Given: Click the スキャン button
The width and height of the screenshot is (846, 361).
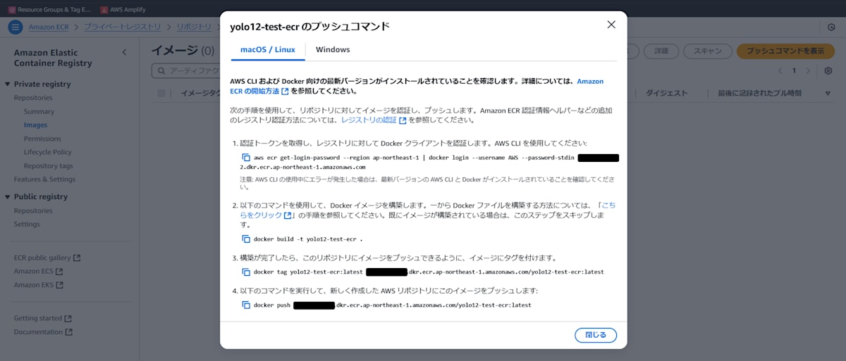Looking at the screenshot, I should 707,51.
